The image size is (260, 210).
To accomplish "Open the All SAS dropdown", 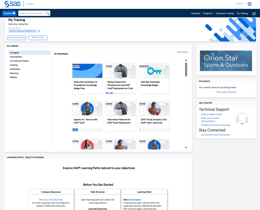I will (241, 4).
